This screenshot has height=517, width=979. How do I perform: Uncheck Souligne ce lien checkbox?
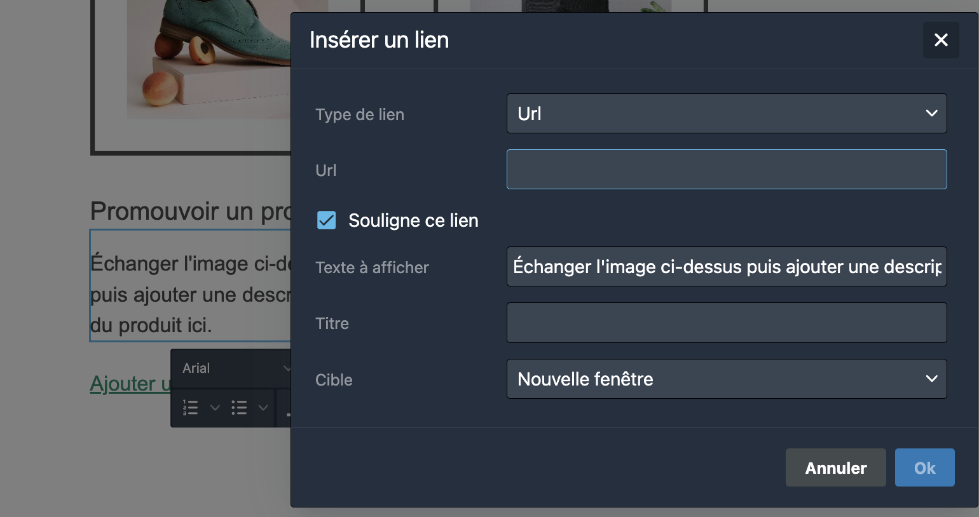[326, 220]
